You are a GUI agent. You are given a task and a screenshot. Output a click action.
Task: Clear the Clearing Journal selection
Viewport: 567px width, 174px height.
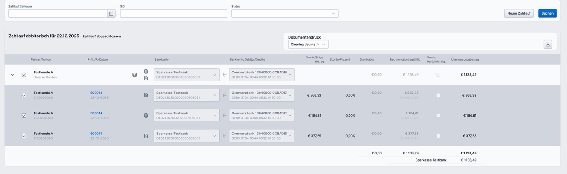pyautogui.click(x=318, y=45)
